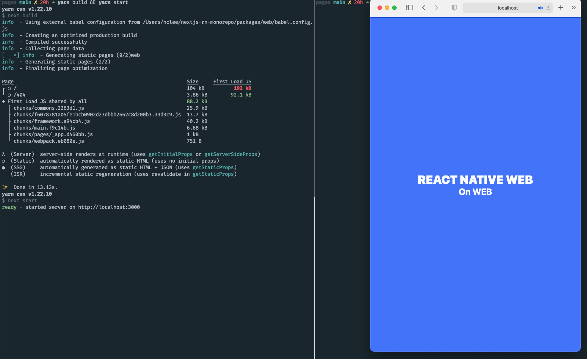Open Safari privacy report shield
The width and height of the screenshot is (587, 359).
[454, 8]
